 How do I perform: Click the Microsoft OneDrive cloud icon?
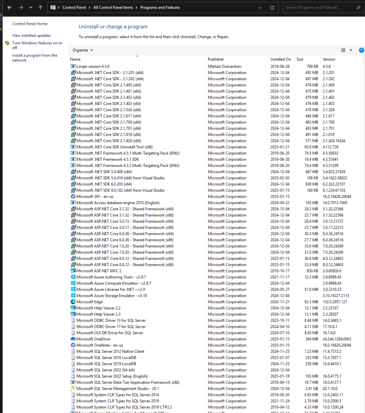point(73,339)
